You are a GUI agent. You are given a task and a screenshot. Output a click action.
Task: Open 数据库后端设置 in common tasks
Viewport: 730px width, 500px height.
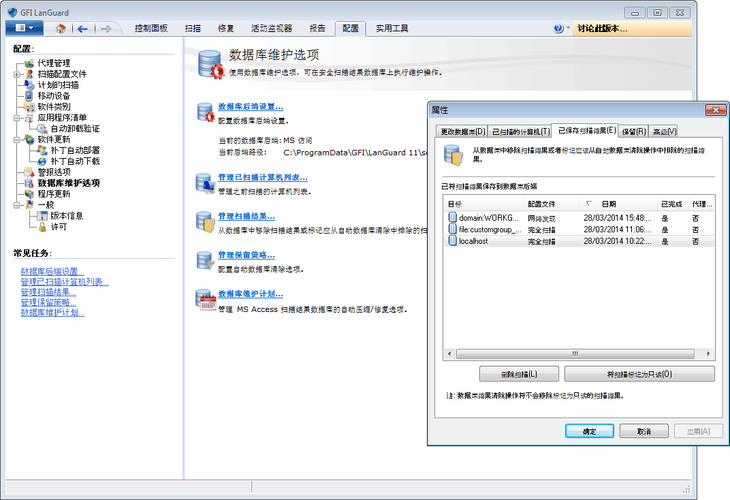coord(52,272)
